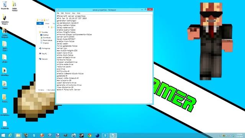Click the 'allow-nether=false' line

tap(66, 25)
